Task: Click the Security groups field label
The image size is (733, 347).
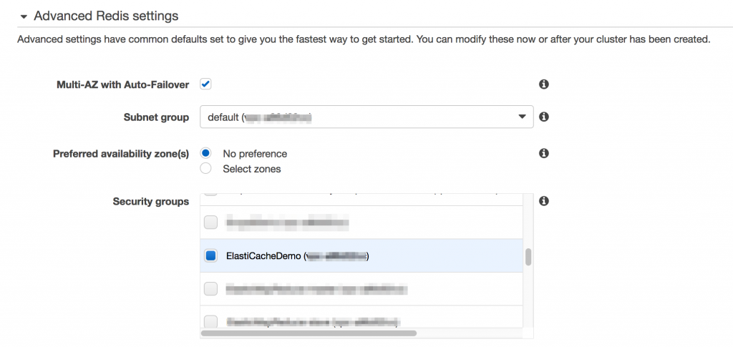Action: 150,202
